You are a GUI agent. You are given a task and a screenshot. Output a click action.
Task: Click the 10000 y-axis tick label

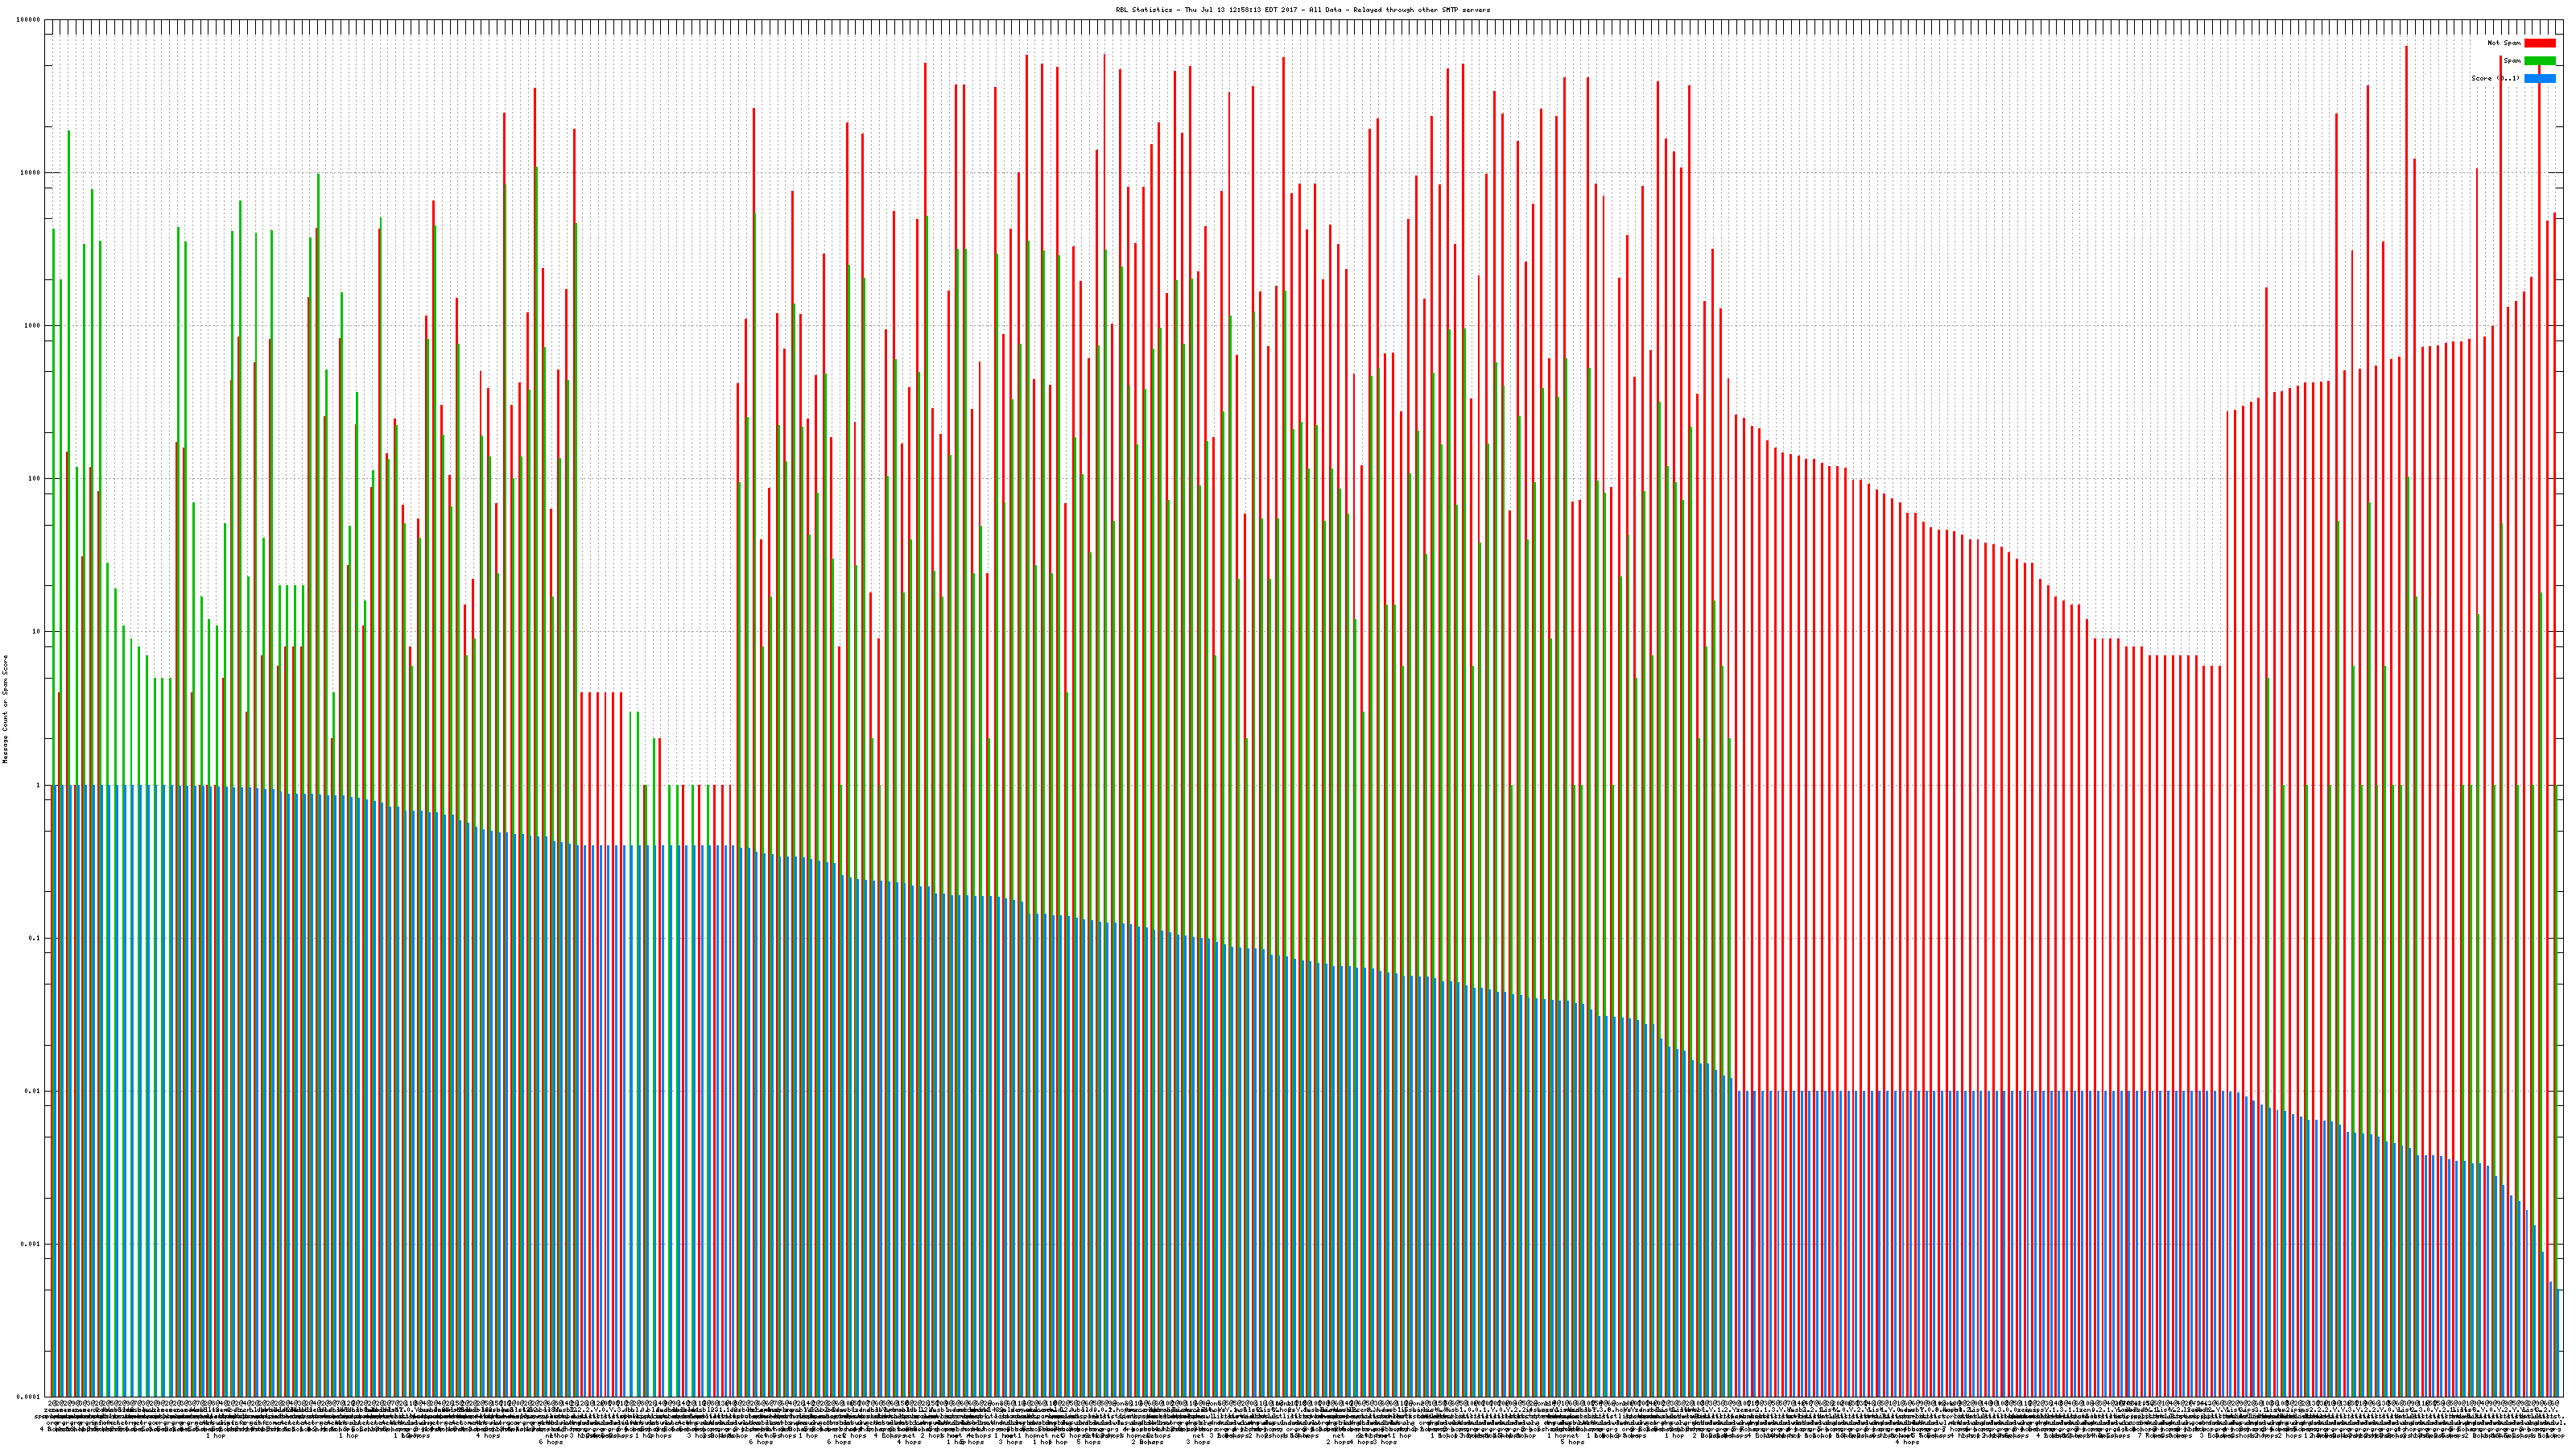point(31,172)
